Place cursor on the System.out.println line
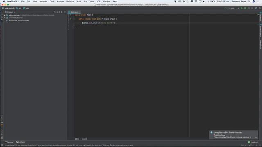Viewport: 262px width, 147px height. (x=99, y=23)
